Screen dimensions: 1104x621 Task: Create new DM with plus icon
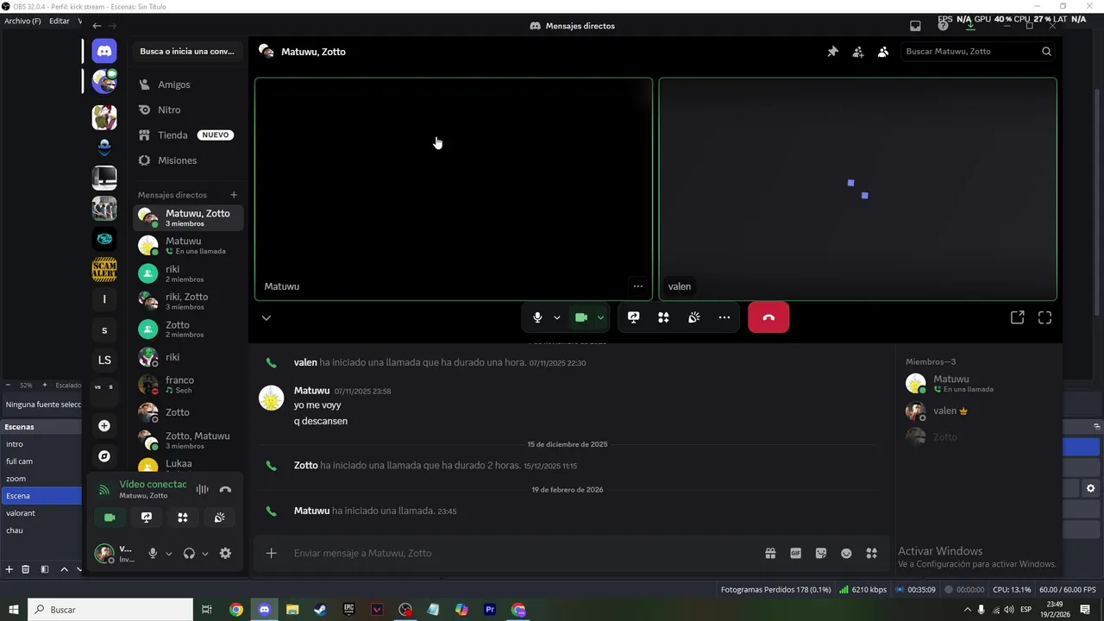pyautogui.click(x=234, y=195)
